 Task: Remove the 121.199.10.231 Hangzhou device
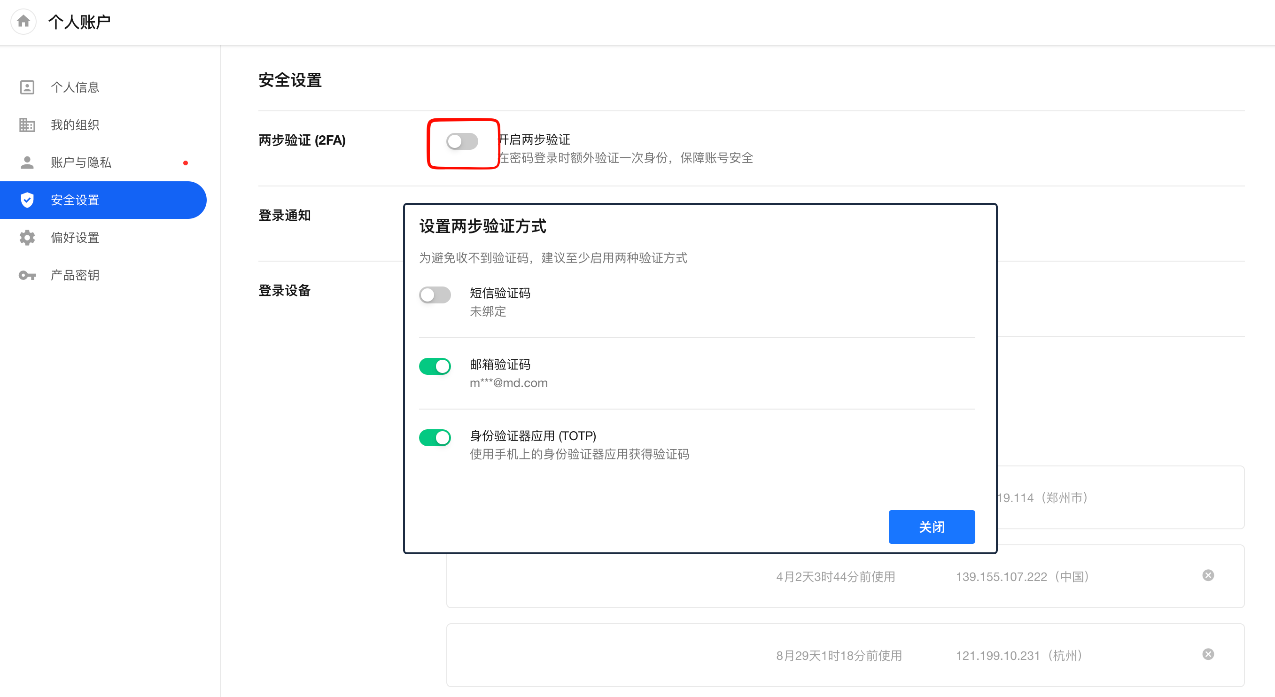click(x=1208, y=654)
